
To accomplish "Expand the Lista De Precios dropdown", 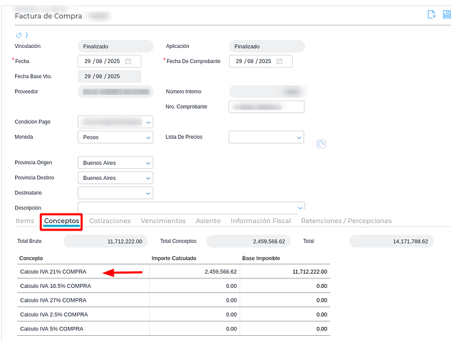I will click(299, 137).
